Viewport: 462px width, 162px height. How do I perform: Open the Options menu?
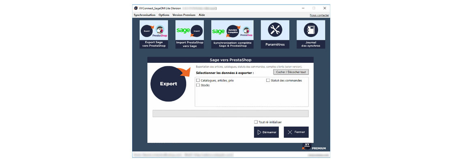point(164,15)
